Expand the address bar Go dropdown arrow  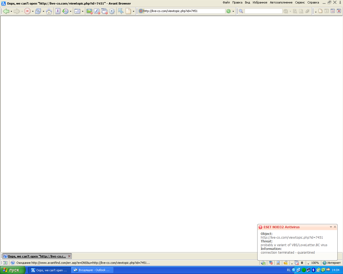(233, 12)
